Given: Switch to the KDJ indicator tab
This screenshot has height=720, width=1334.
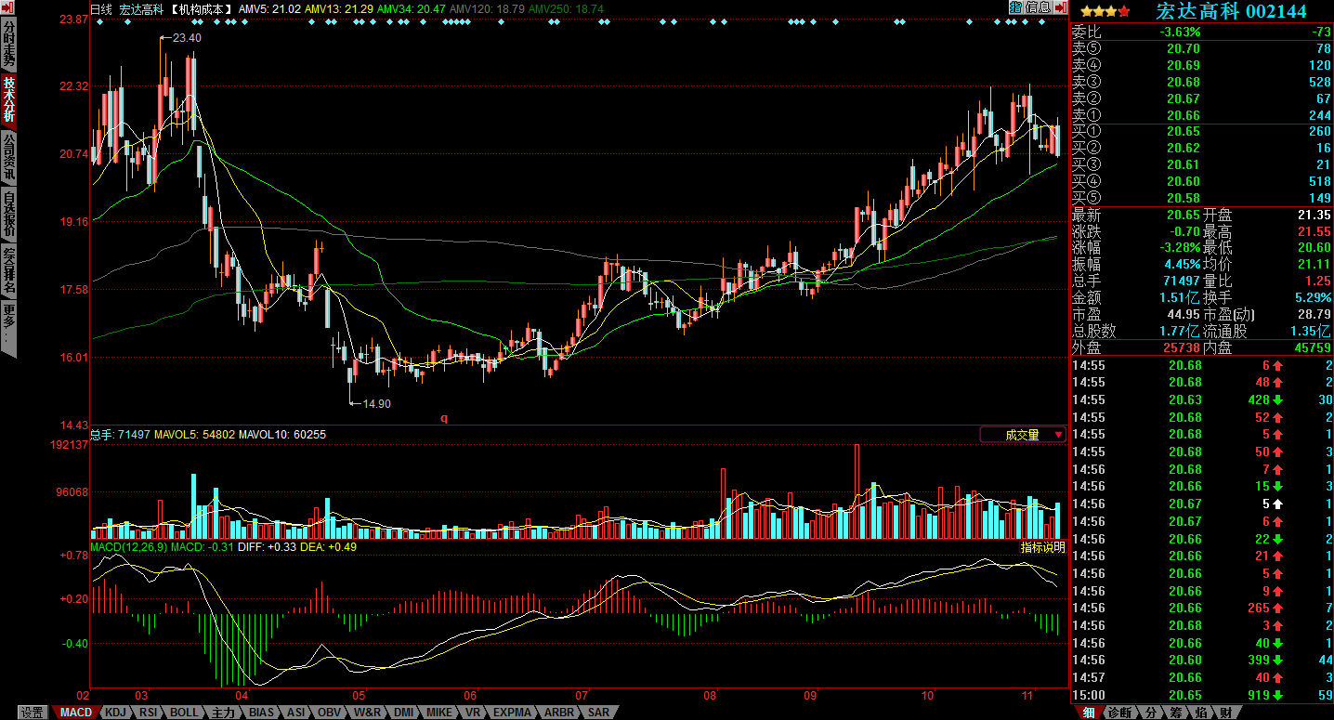Looking at the screenshot, I should pos(115,713).
